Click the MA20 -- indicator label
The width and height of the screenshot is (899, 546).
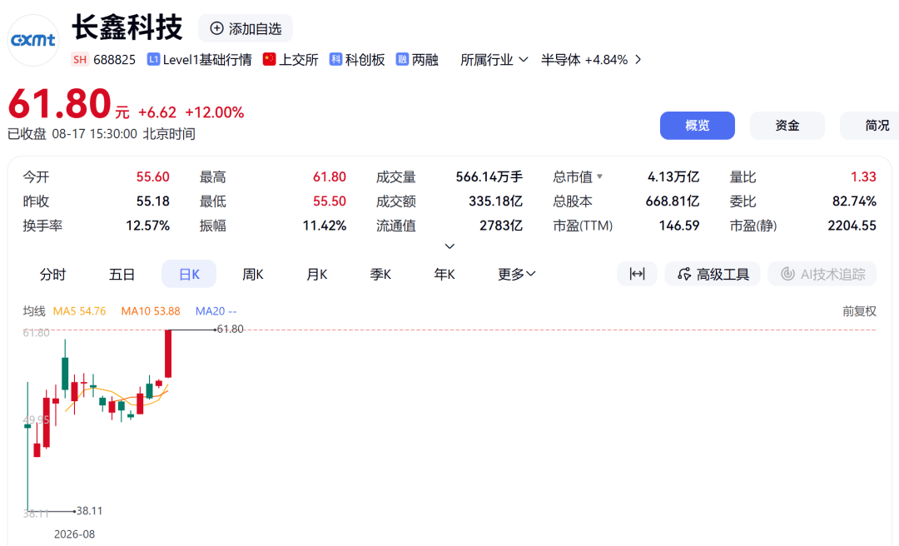click(216, 311)
